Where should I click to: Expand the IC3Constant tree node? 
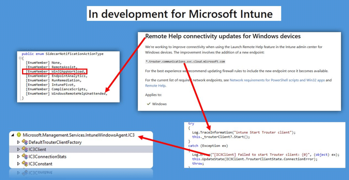[19, 164]
